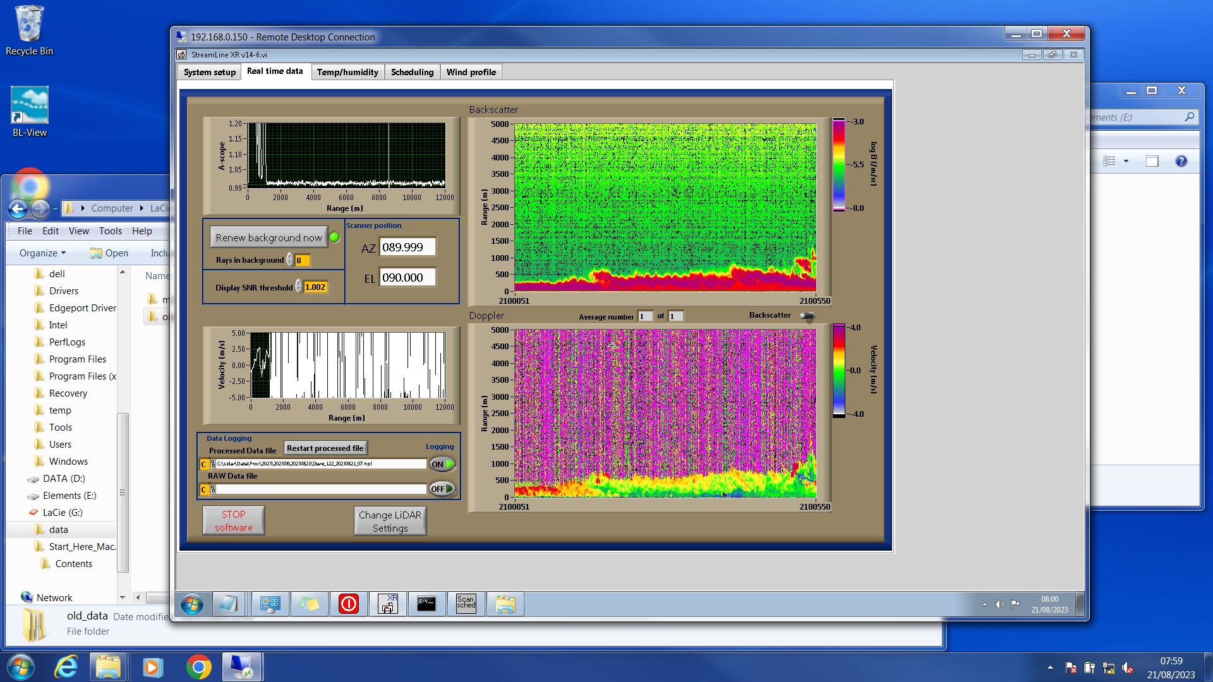Click the red power icon in remote taskbar
1213x682 pixels.
[348, 604]
